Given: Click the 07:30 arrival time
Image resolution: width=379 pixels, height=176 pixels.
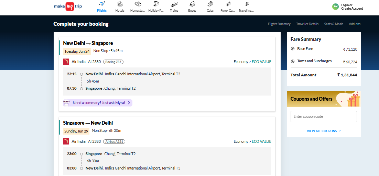Looking at the screenshot, I should [x=72, y=88].
